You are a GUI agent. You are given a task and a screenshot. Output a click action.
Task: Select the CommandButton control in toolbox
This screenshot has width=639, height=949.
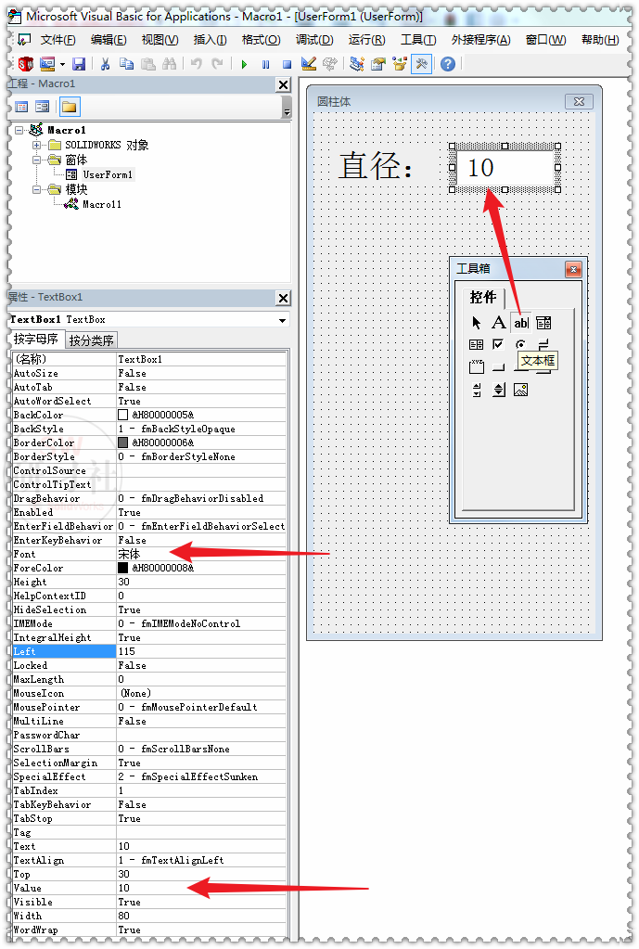tap(499, 366)
